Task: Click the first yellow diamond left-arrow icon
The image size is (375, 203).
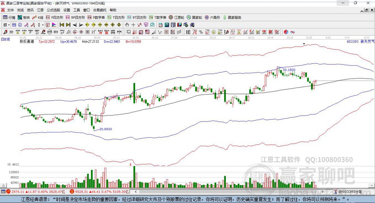Action: (x=87, y=25)
